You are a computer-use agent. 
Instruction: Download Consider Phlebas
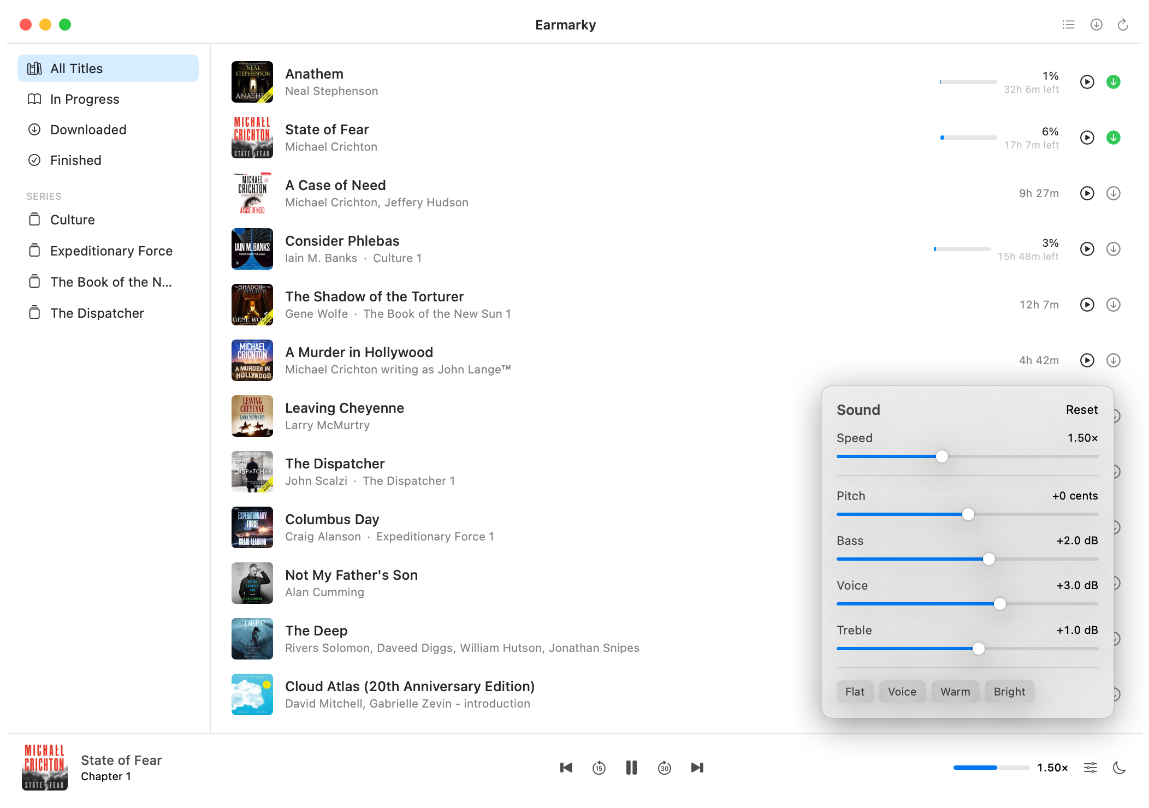point(1113,249)
